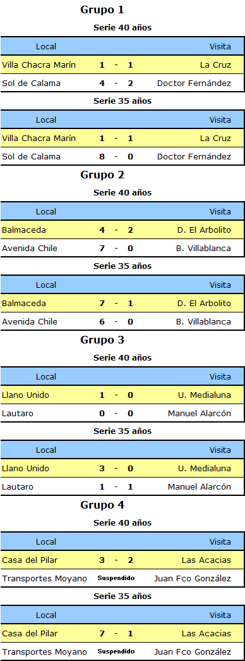
Task: Select D. El Arbolito in Grupo 2 Serie 40
Action: click(204, 230)
